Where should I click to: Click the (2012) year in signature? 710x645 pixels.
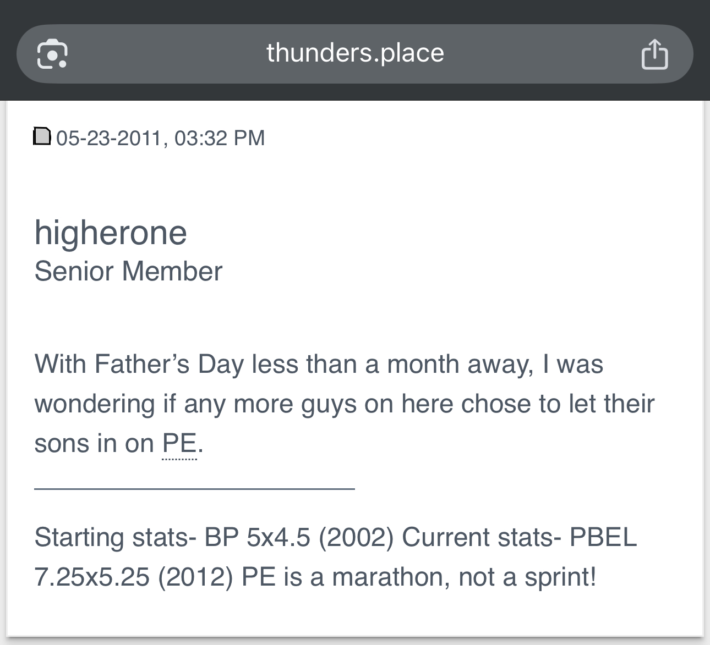(x=196, y=577)
